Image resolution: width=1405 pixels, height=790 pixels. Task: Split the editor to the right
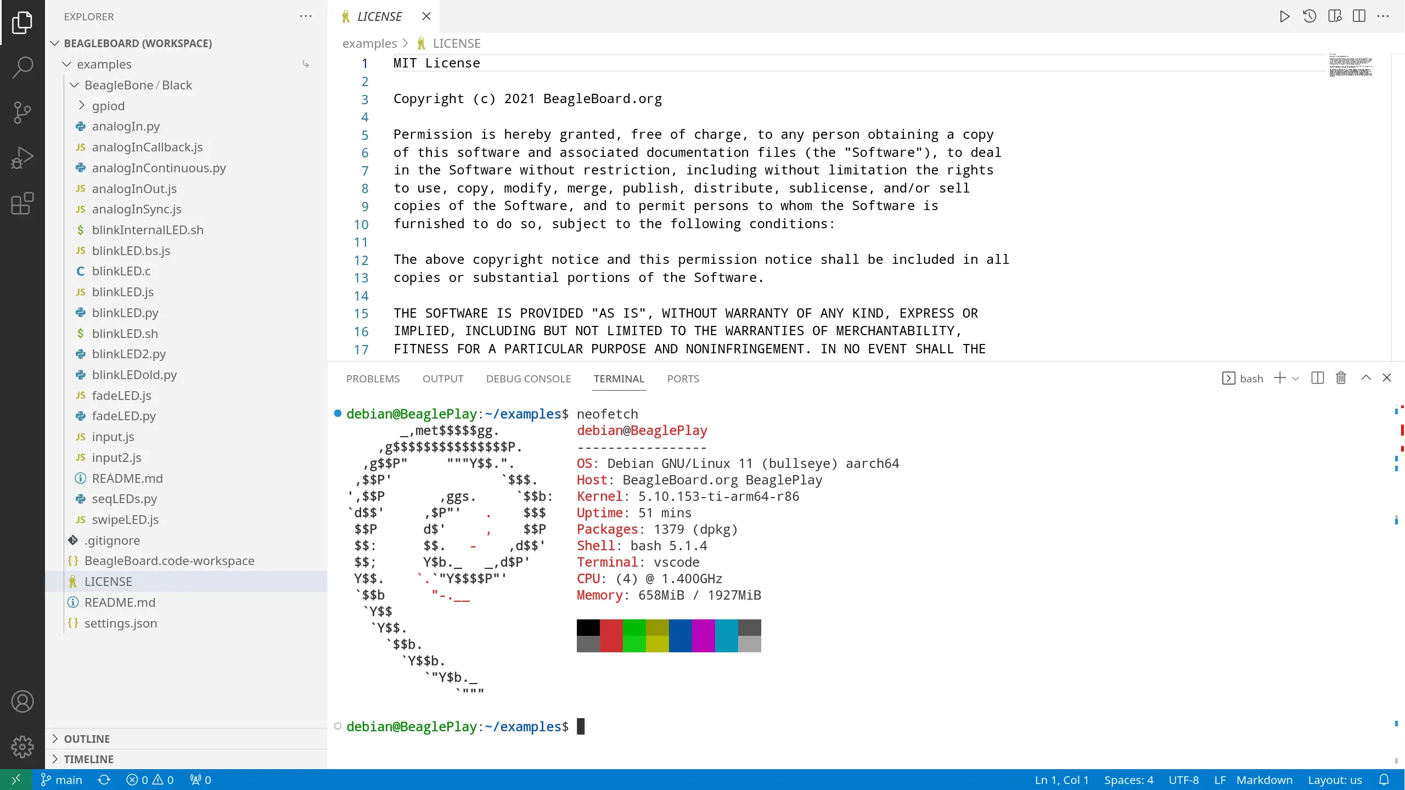point(1359,16)
